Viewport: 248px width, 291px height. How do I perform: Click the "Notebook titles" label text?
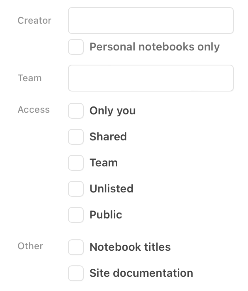130,247
